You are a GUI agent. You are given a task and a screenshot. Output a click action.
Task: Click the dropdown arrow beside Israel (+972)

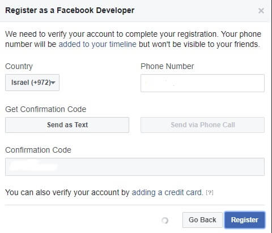[53, 83]
